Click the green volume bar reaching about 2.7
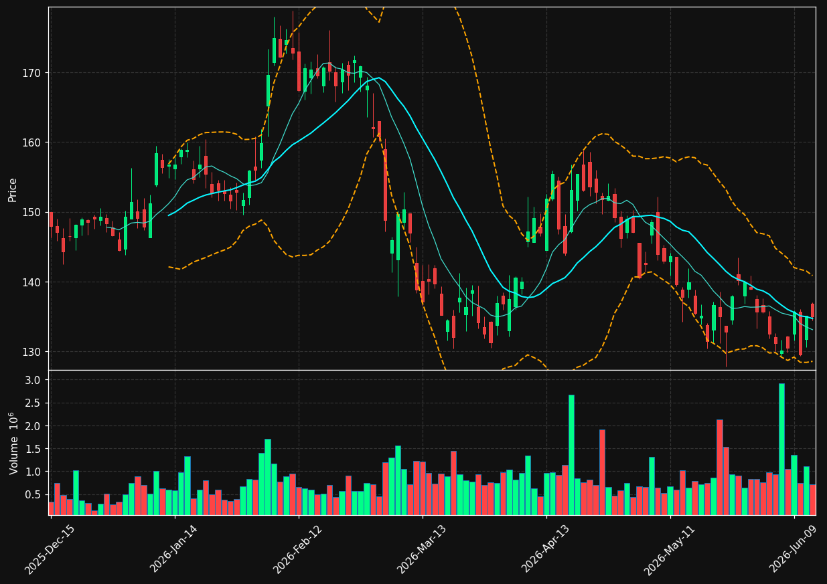Viewport: 827px width, 584px height. coord(571,455)
